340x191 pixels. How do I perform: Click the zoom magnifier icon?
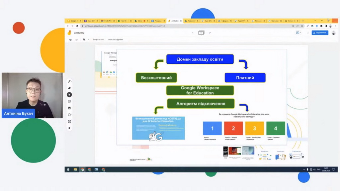click(x=84, y=40)
